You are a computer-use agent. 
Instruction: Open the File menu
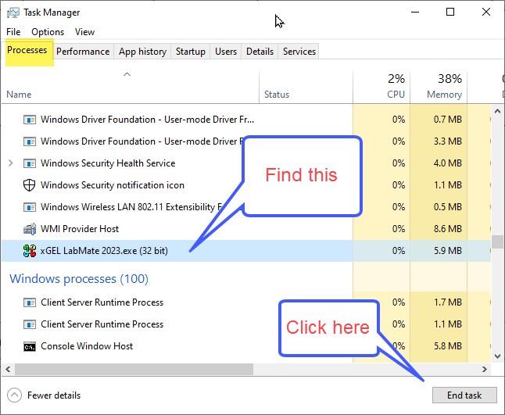point(13,32)
